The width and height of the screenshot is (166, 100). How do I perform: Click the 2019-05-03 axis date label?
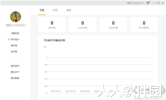click(x=70, y=91)
